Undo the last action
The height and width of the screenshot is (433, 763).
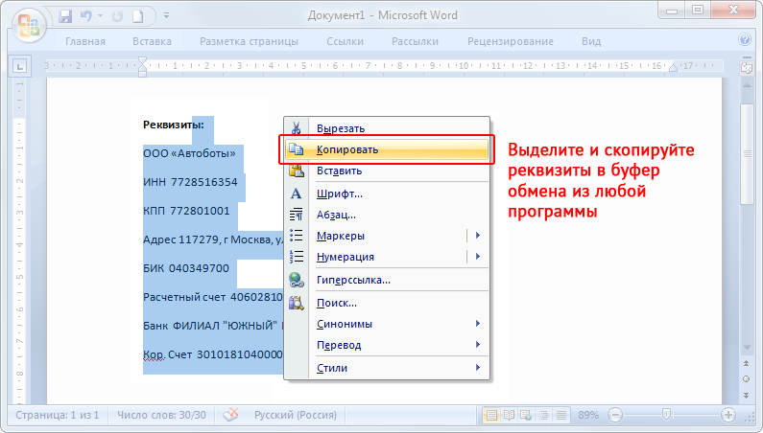(x=86, y=16)
